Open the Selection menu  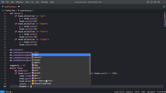tap(19, 2)
